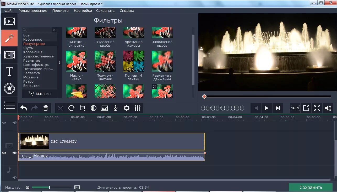Enter fullscreen preview mode

317,108
